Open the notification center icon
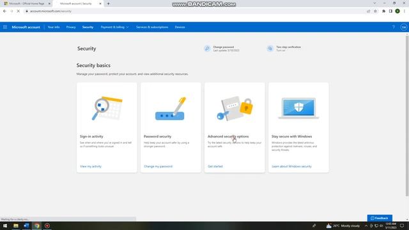409x230 pixels. 402,226
